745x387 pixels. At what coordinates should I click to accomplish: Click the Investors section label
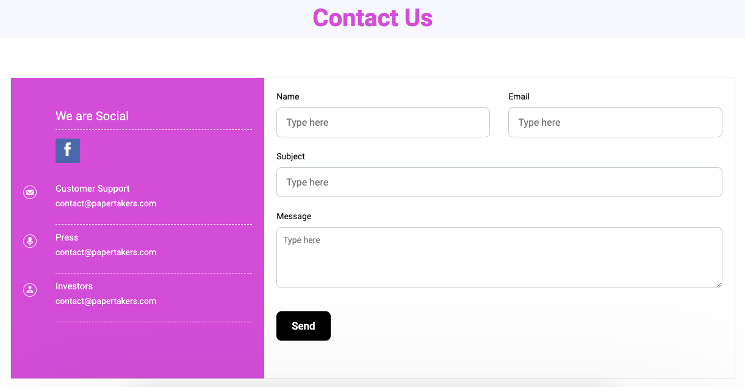coord(74,286)
